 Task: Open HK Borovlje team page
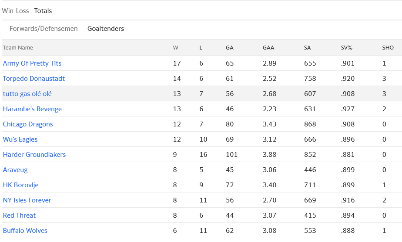pyautogui.click(x=20, y=185)
